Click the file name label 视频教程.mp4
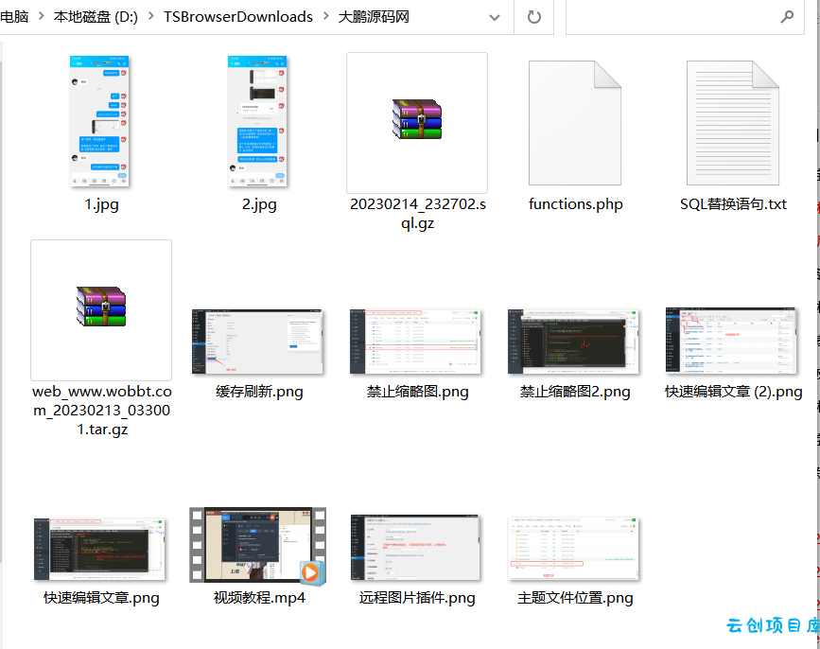820x649 pixels. (x=259, y=598)
